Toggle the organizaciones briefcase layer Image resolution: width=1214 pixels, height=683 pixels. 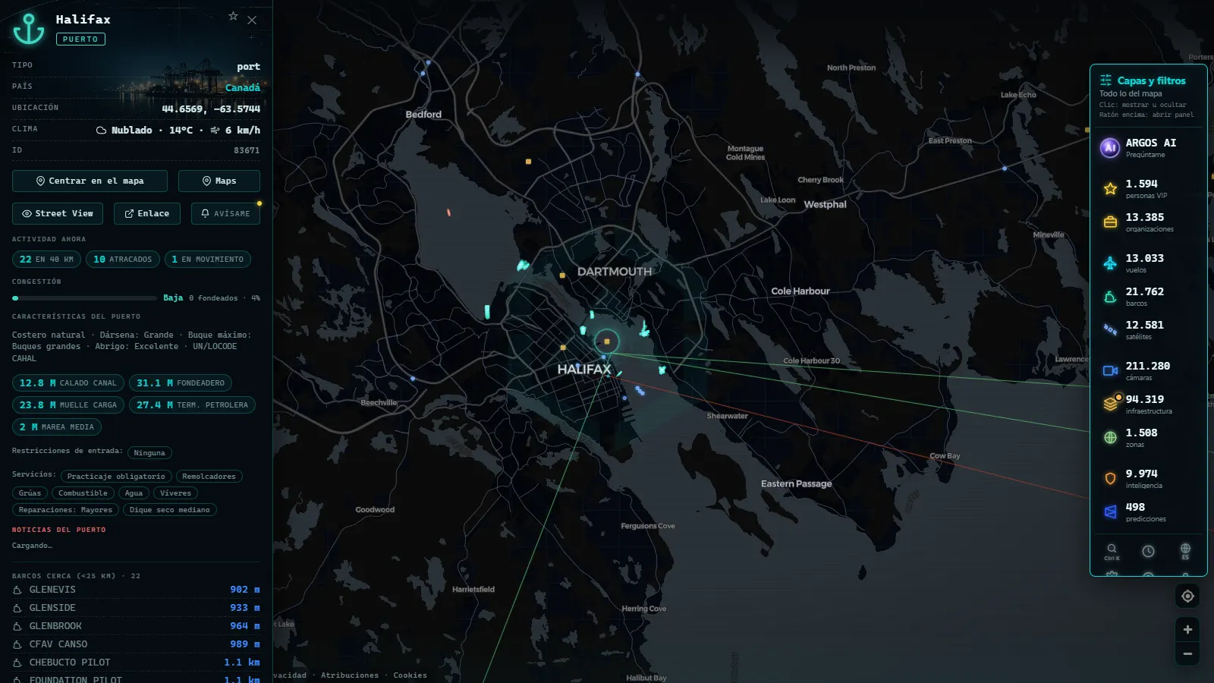(x=1110, y=222)
